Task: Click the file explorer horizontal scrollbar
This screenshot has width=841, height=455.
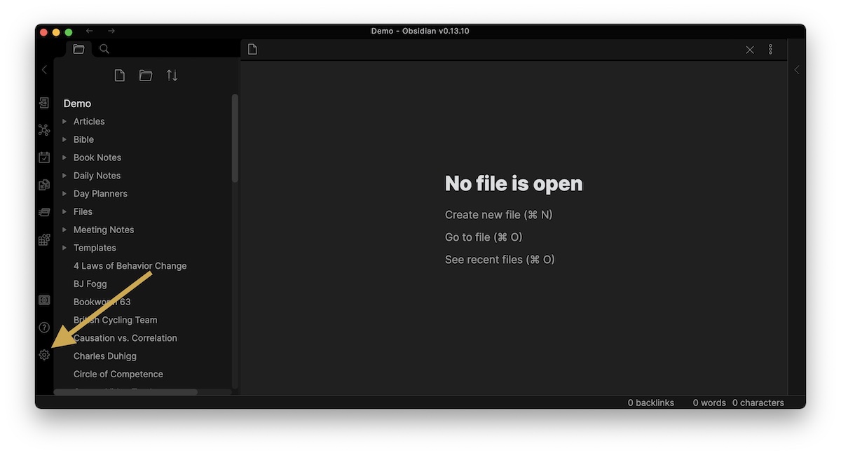Action: click(x=126, y=392)
